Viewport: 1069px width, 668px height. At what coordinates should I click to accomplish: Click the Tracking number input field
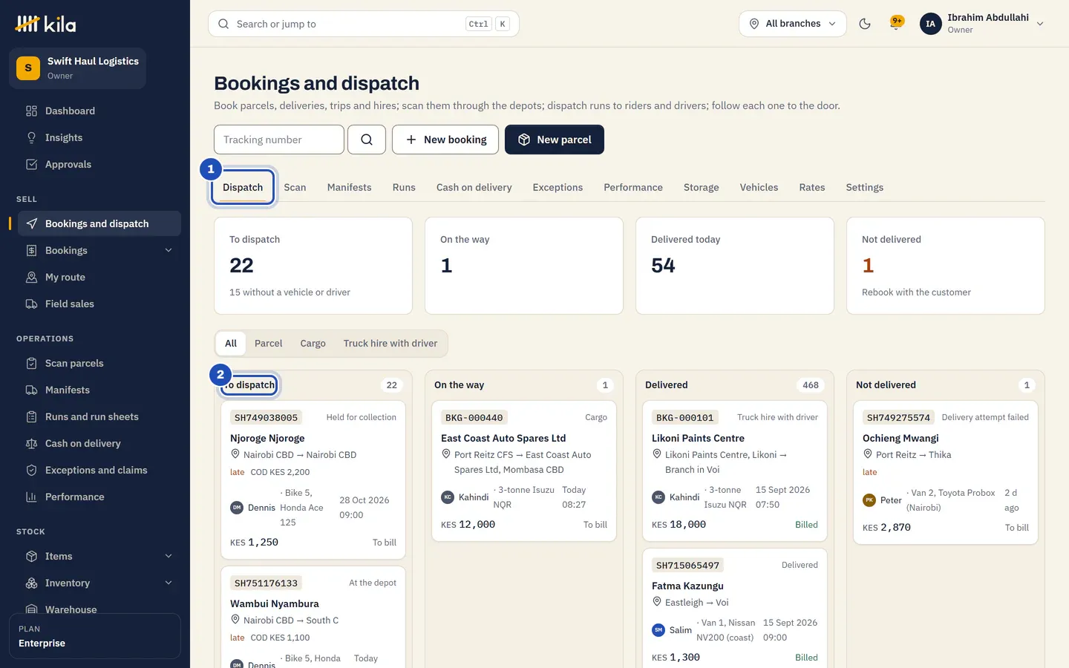click(279, 140)
